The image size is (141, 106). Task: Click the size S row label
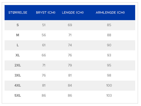tap(18, 25)
